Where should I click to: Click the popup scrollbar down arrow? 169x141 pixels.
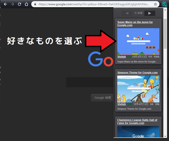pyautogui.click(x=165, y=136)
